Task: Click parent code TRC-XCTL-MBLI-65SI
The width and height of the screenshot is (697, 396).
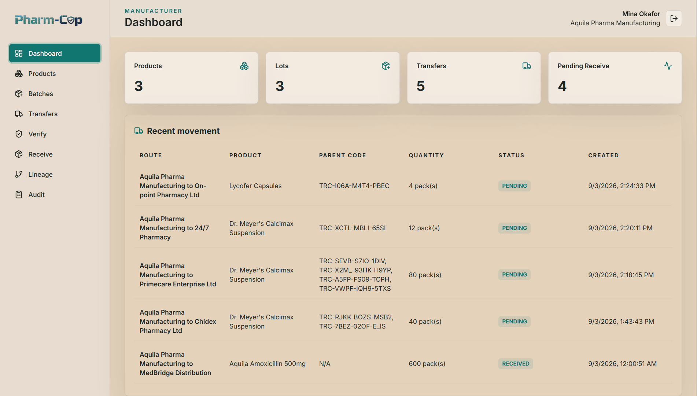Action: [352, 228]
